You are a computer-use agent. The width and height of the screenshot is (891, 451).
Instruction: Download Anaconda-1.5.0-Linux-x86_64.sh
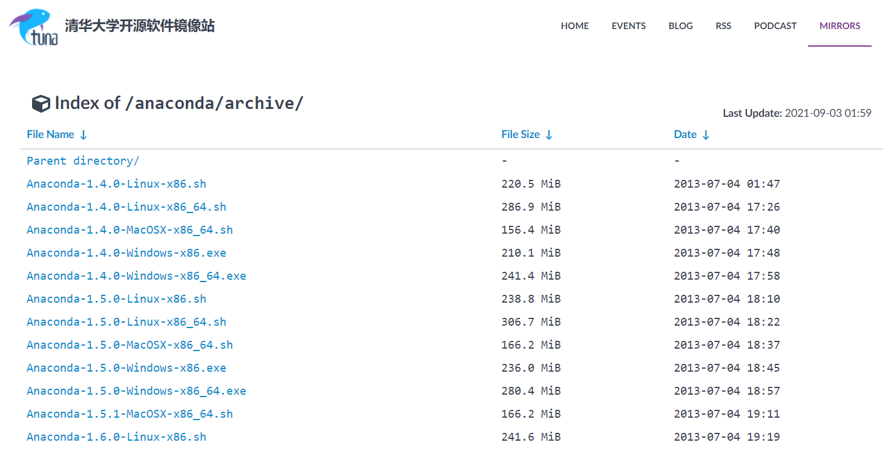click(127, 321)
